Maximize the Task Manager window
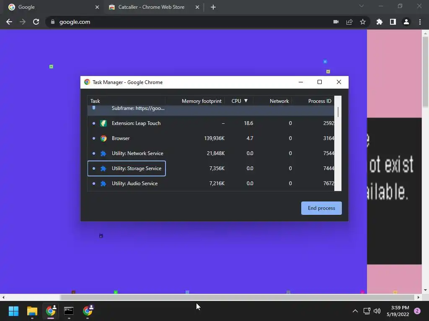This screenshot has height=321, width=429. click(320, 82)
